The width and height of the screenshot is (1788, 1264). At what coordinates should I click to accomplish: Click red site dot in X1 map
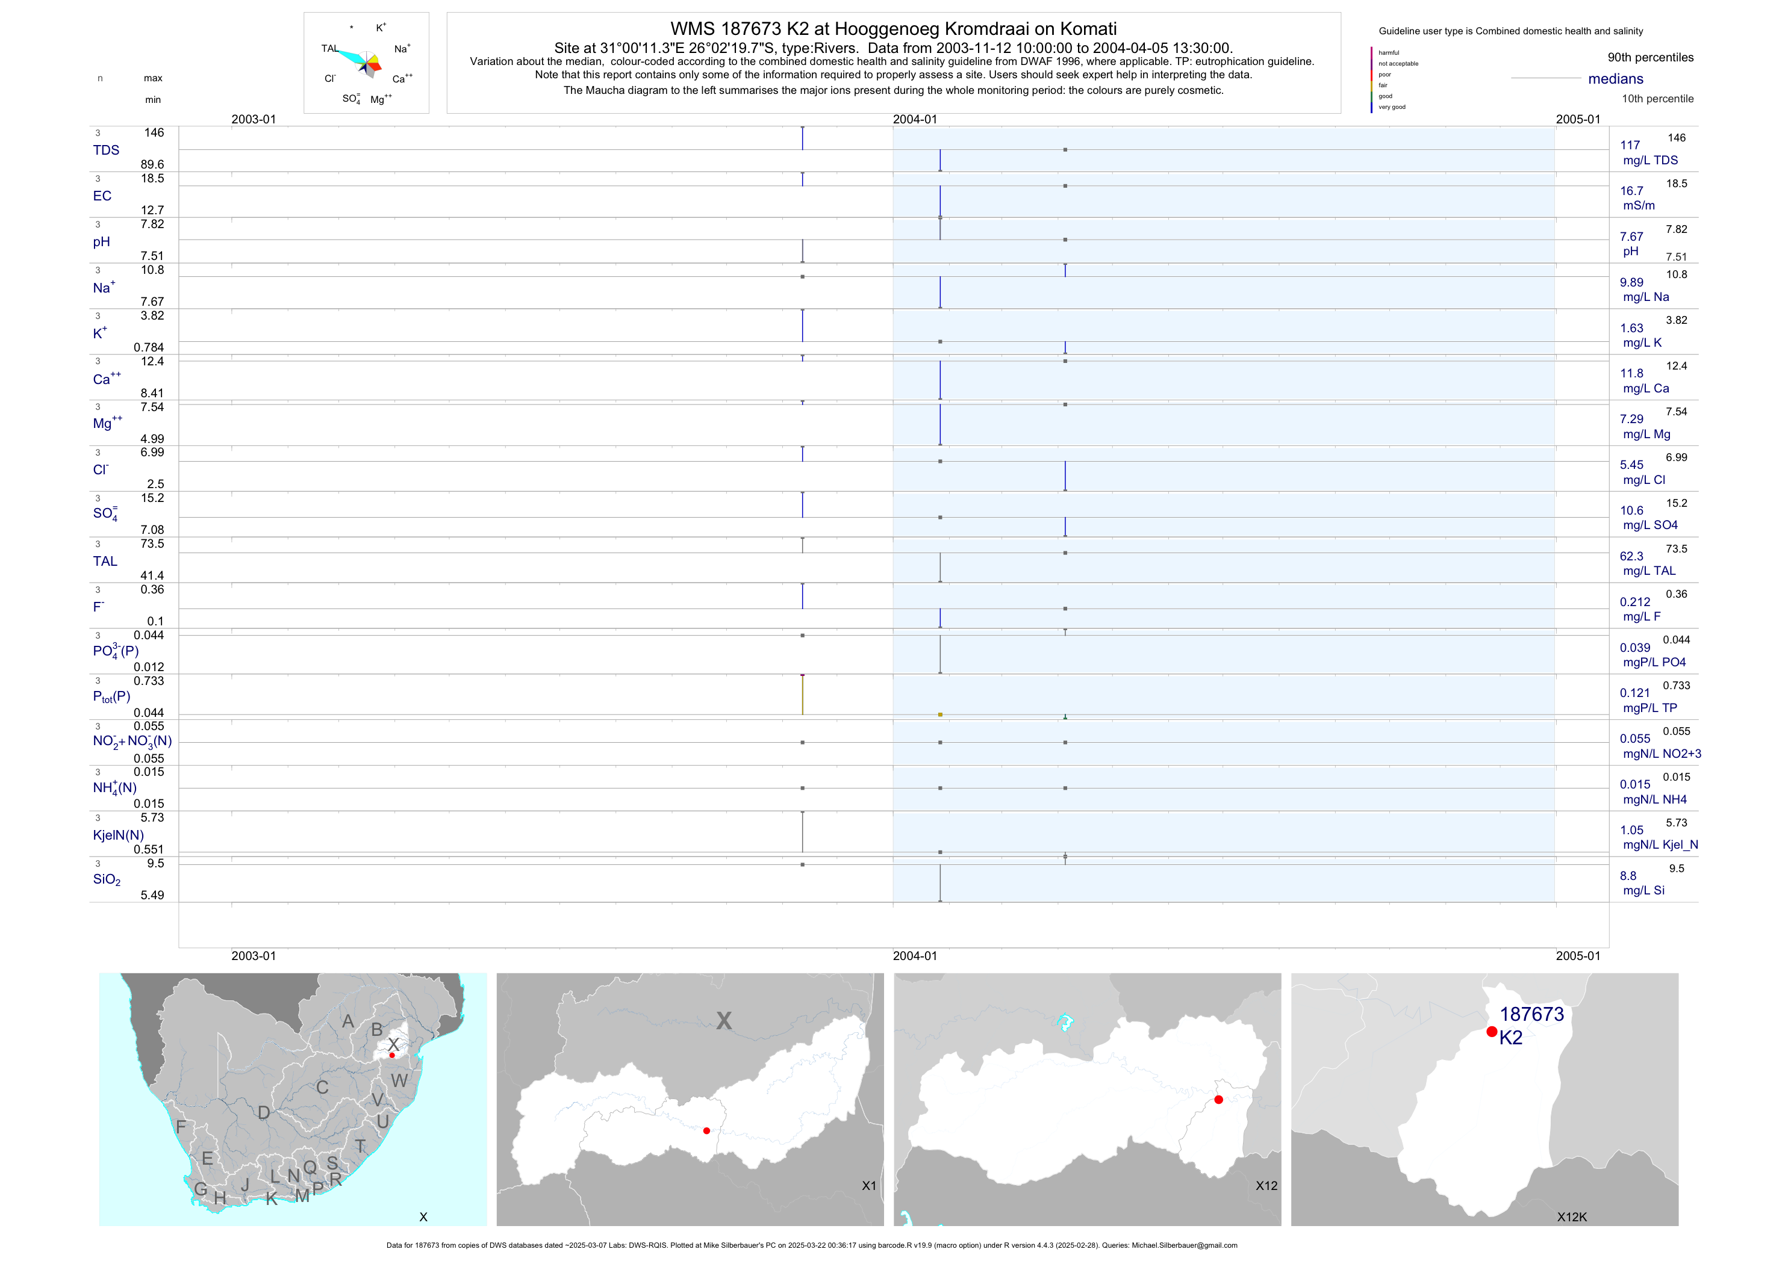pyautogui.click(x=706, y=1130)
